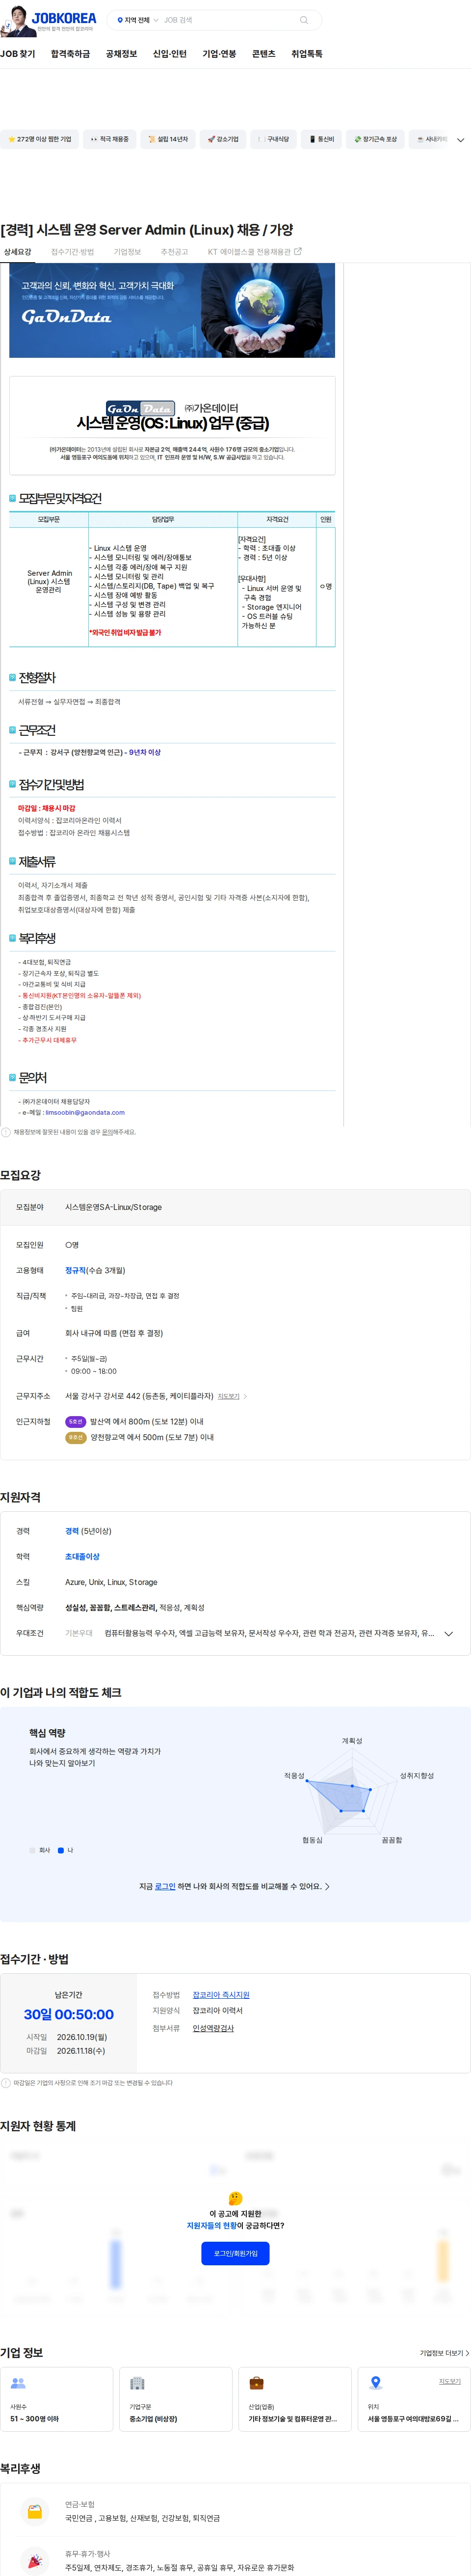Click the 로그인 link in 적합도 section
Viewport: 471px width, 2576px height.
[165, 1886]
